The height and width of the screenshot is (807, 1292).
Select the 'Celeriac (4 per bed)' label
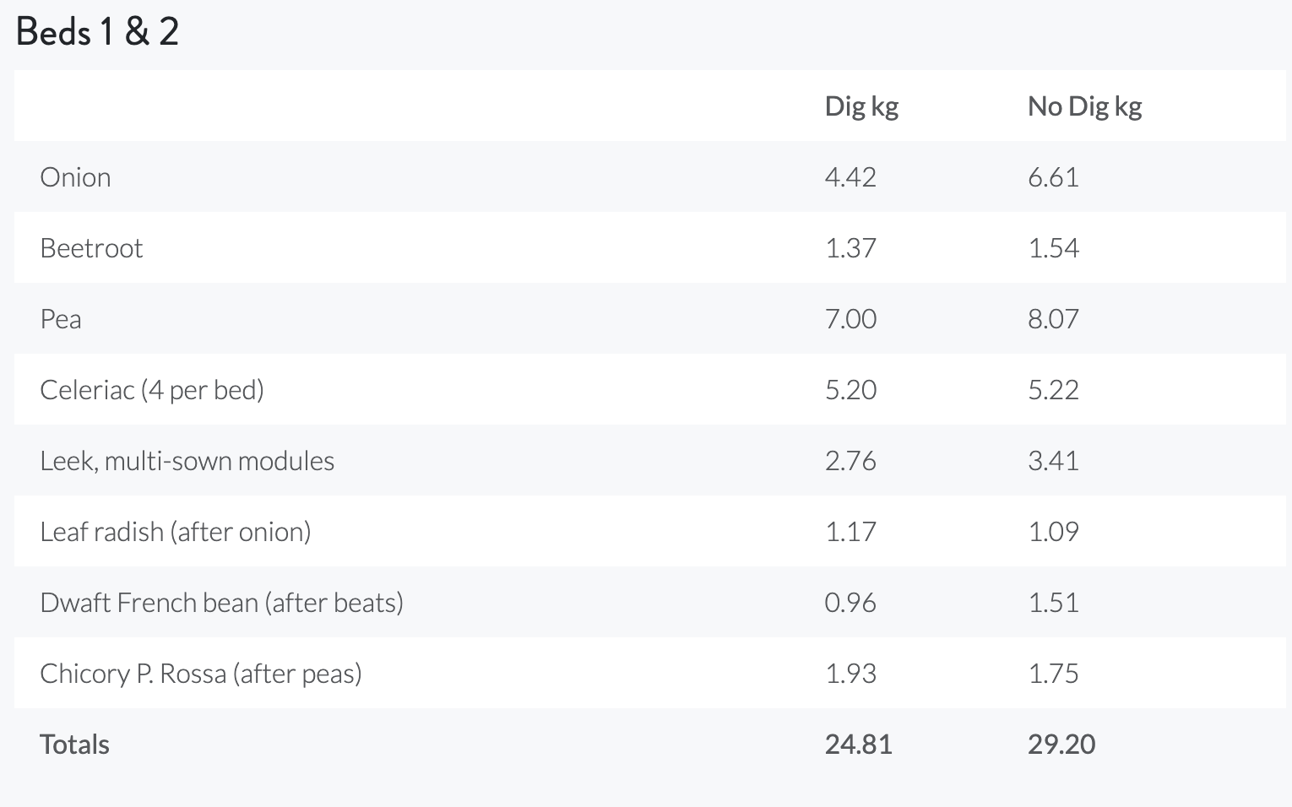click(x=152, y=390)
